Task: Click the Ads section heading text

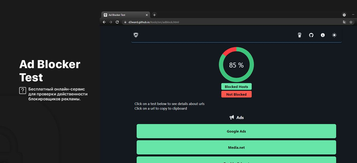Action: tap(240, 117)
